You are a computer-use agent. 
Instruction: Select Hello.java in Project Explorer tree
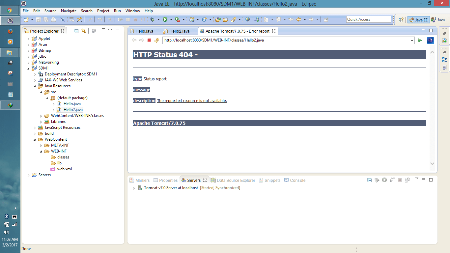tap(72, 104)
